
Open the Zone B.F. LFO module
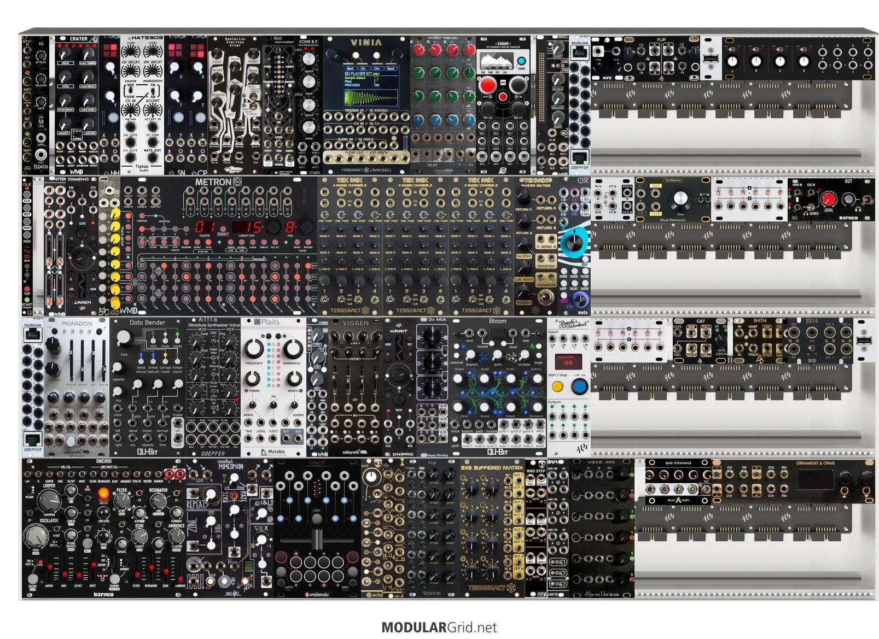click(309, 105)
